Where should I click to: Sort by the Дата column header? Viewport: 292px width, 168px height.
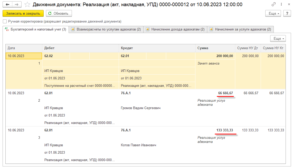point(24,48)
